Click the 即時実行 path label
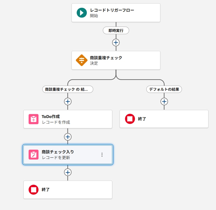The width and height of the screenshot is (216, 210). point(116,30)
